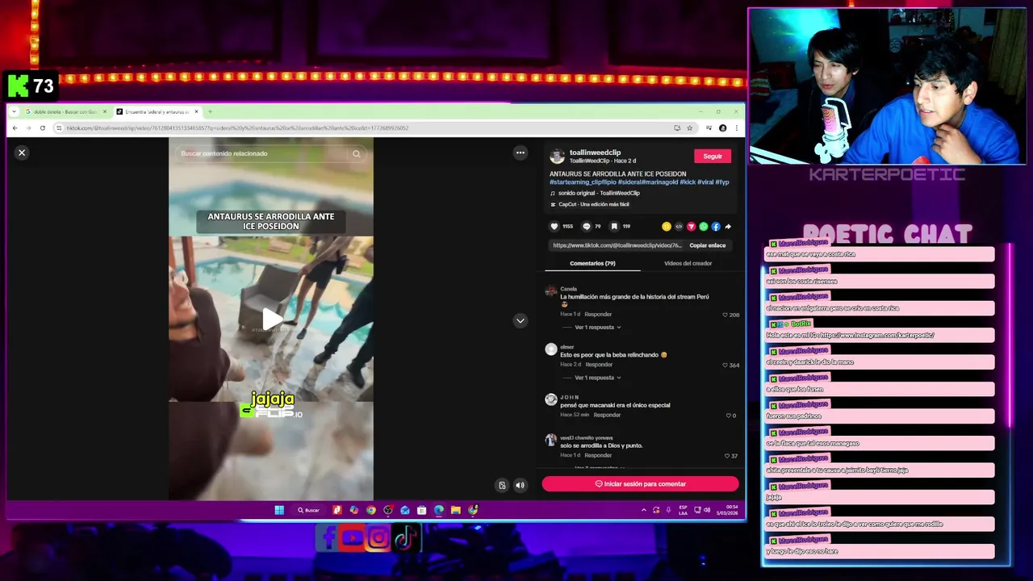Open Chrome three-dot menu
1033x581 pixels.
736,127
